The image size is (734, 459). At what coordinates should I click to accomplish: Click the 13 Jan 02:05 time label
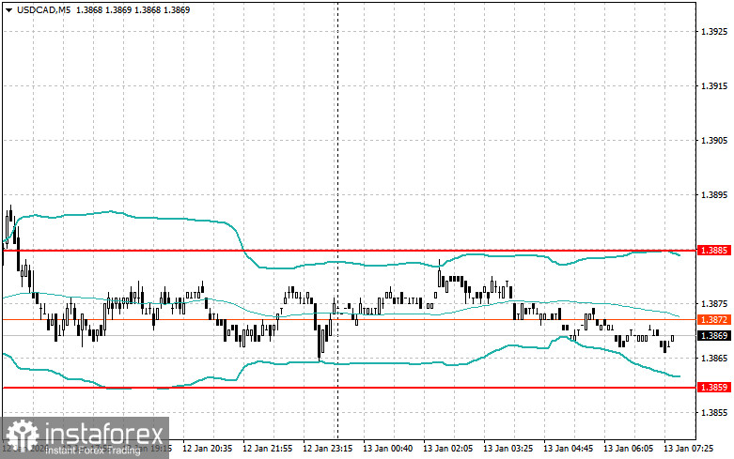point(448,449)
